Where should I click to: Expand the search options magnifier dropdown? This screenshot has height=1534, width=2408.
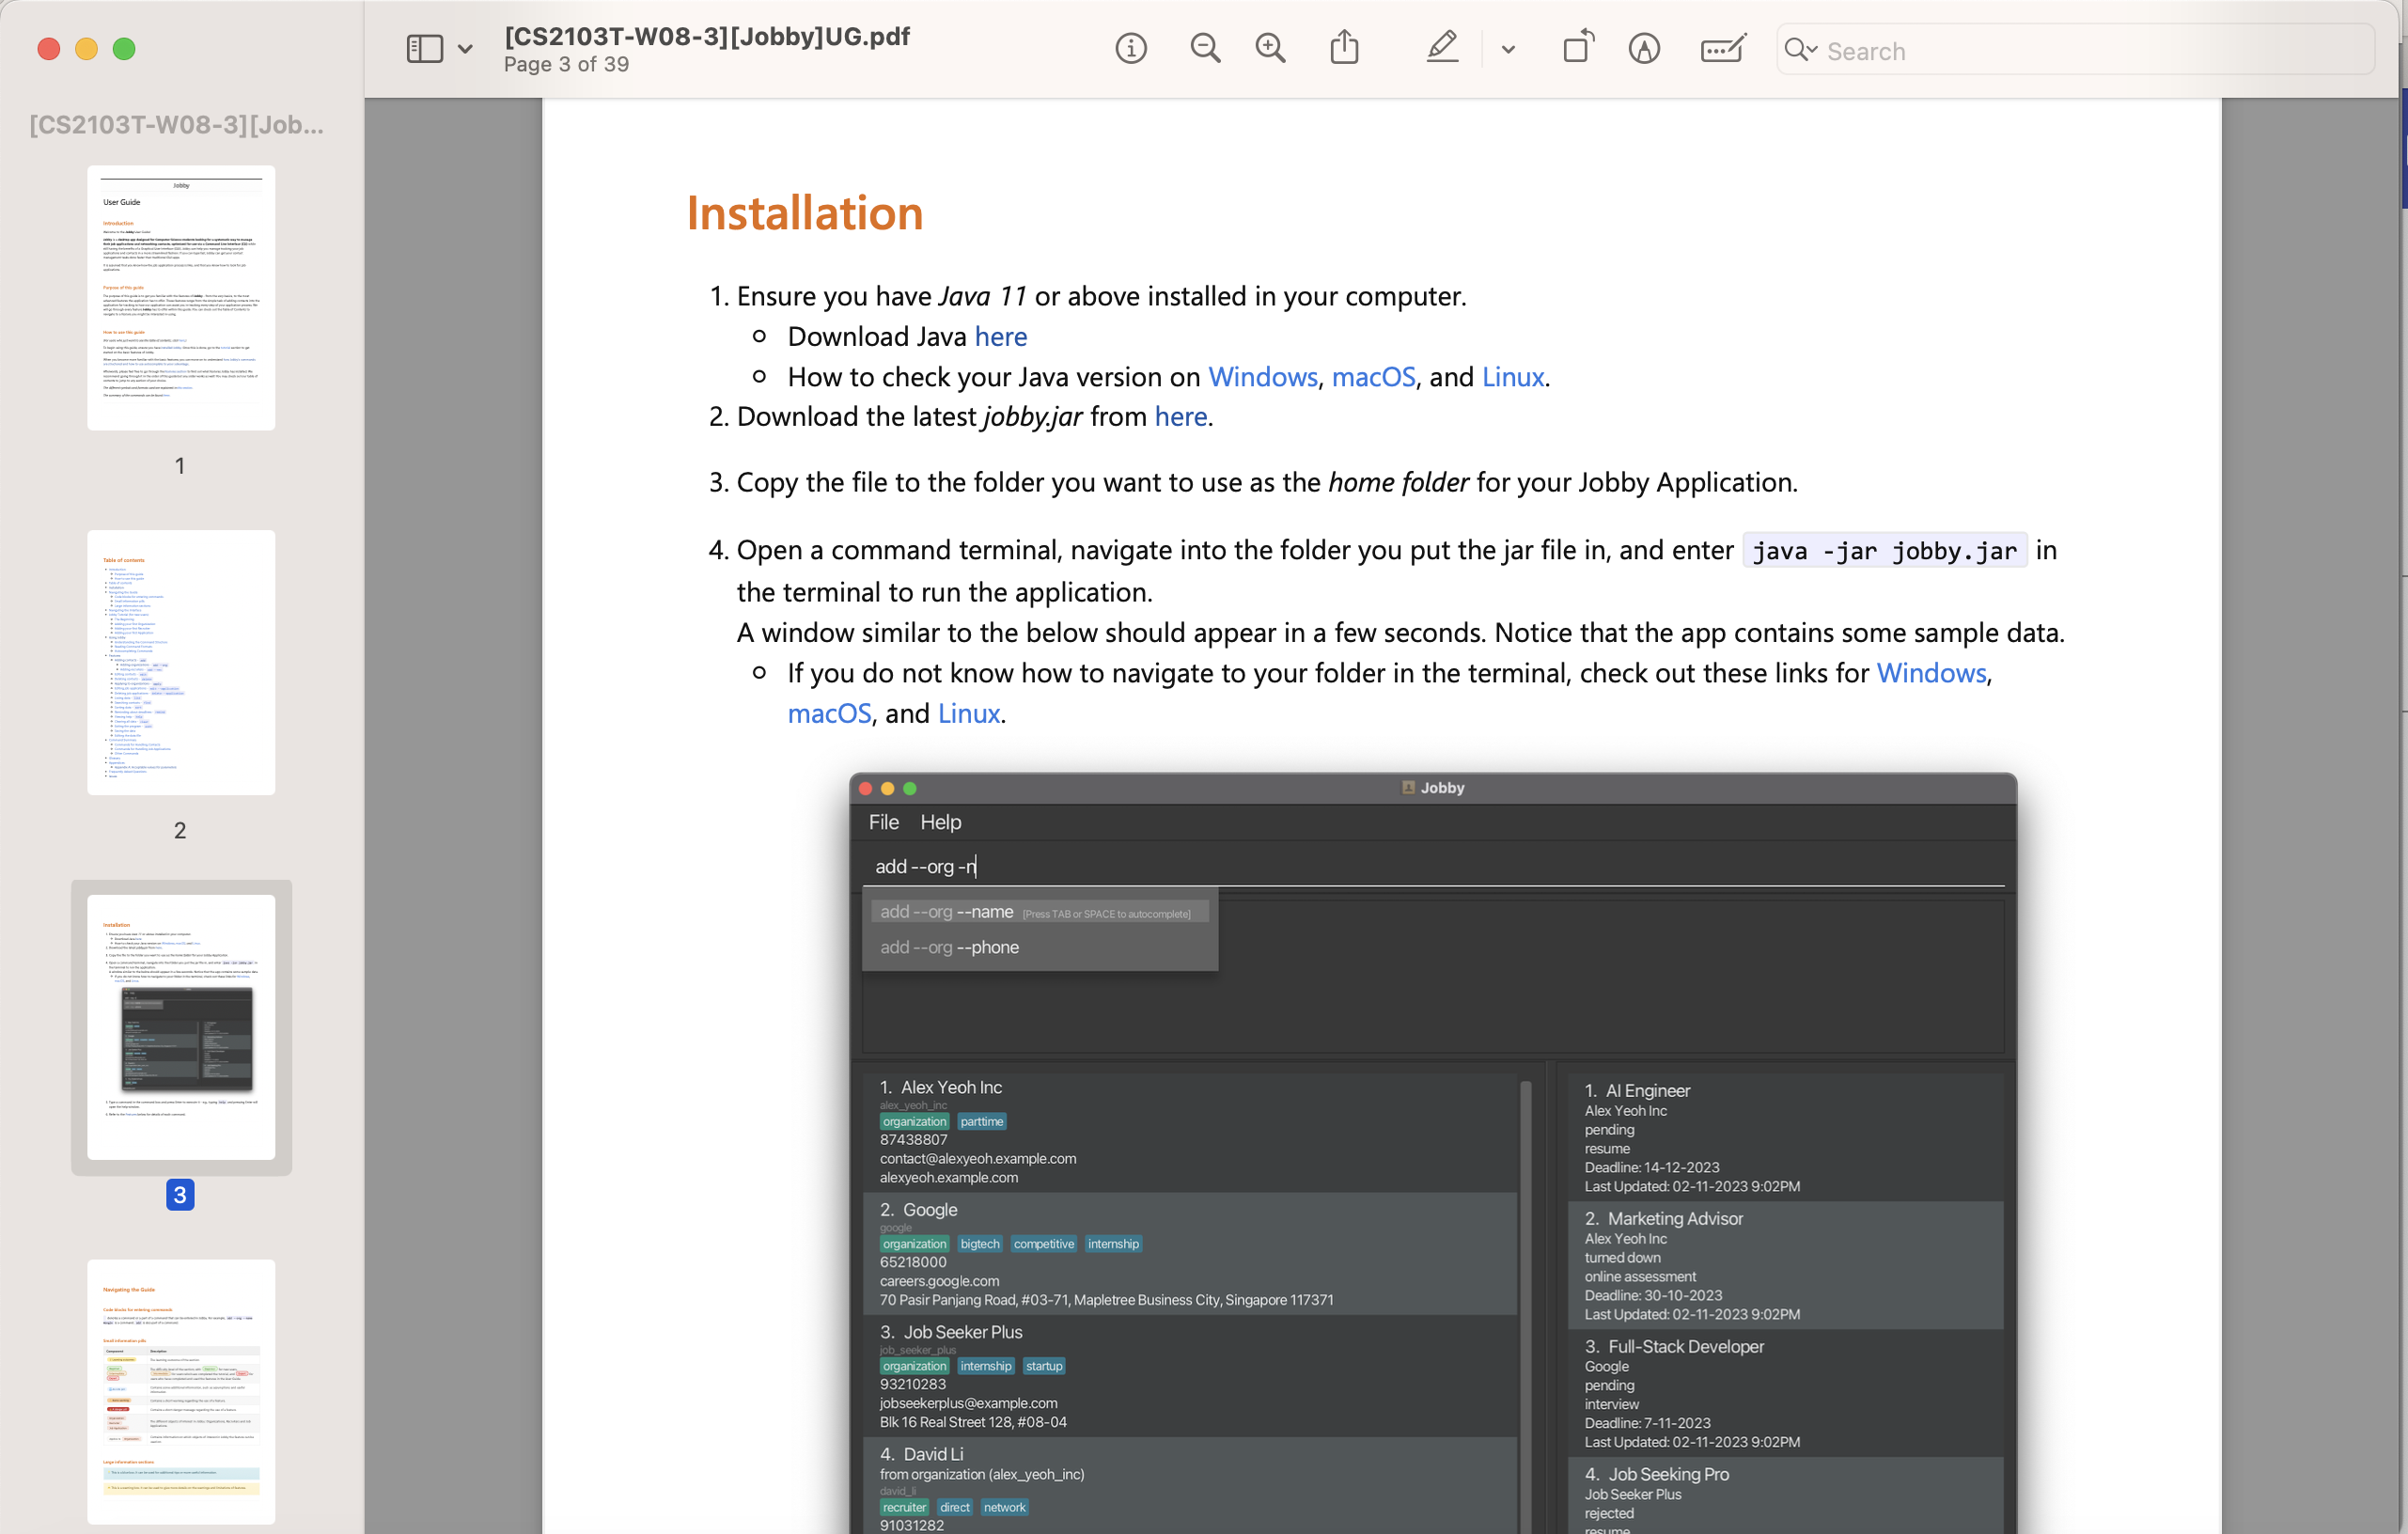1800,50
